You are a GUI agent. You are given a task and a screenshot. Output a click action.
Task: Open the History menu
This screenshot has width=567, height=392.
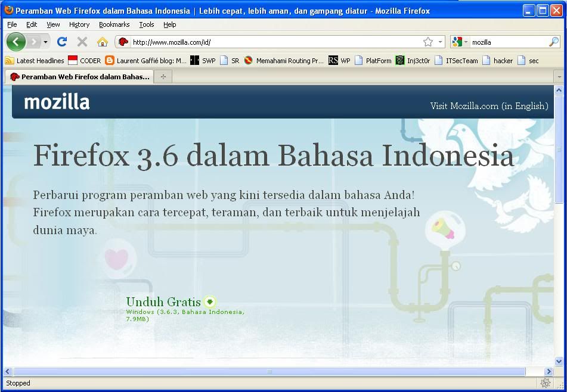coord(79,24)
